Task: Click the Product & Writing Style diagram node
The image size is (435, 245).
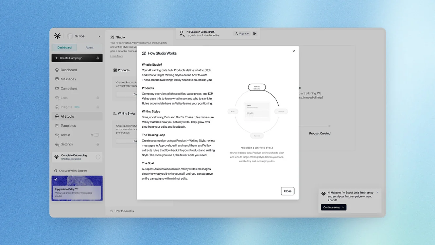Action: point(257,88)
